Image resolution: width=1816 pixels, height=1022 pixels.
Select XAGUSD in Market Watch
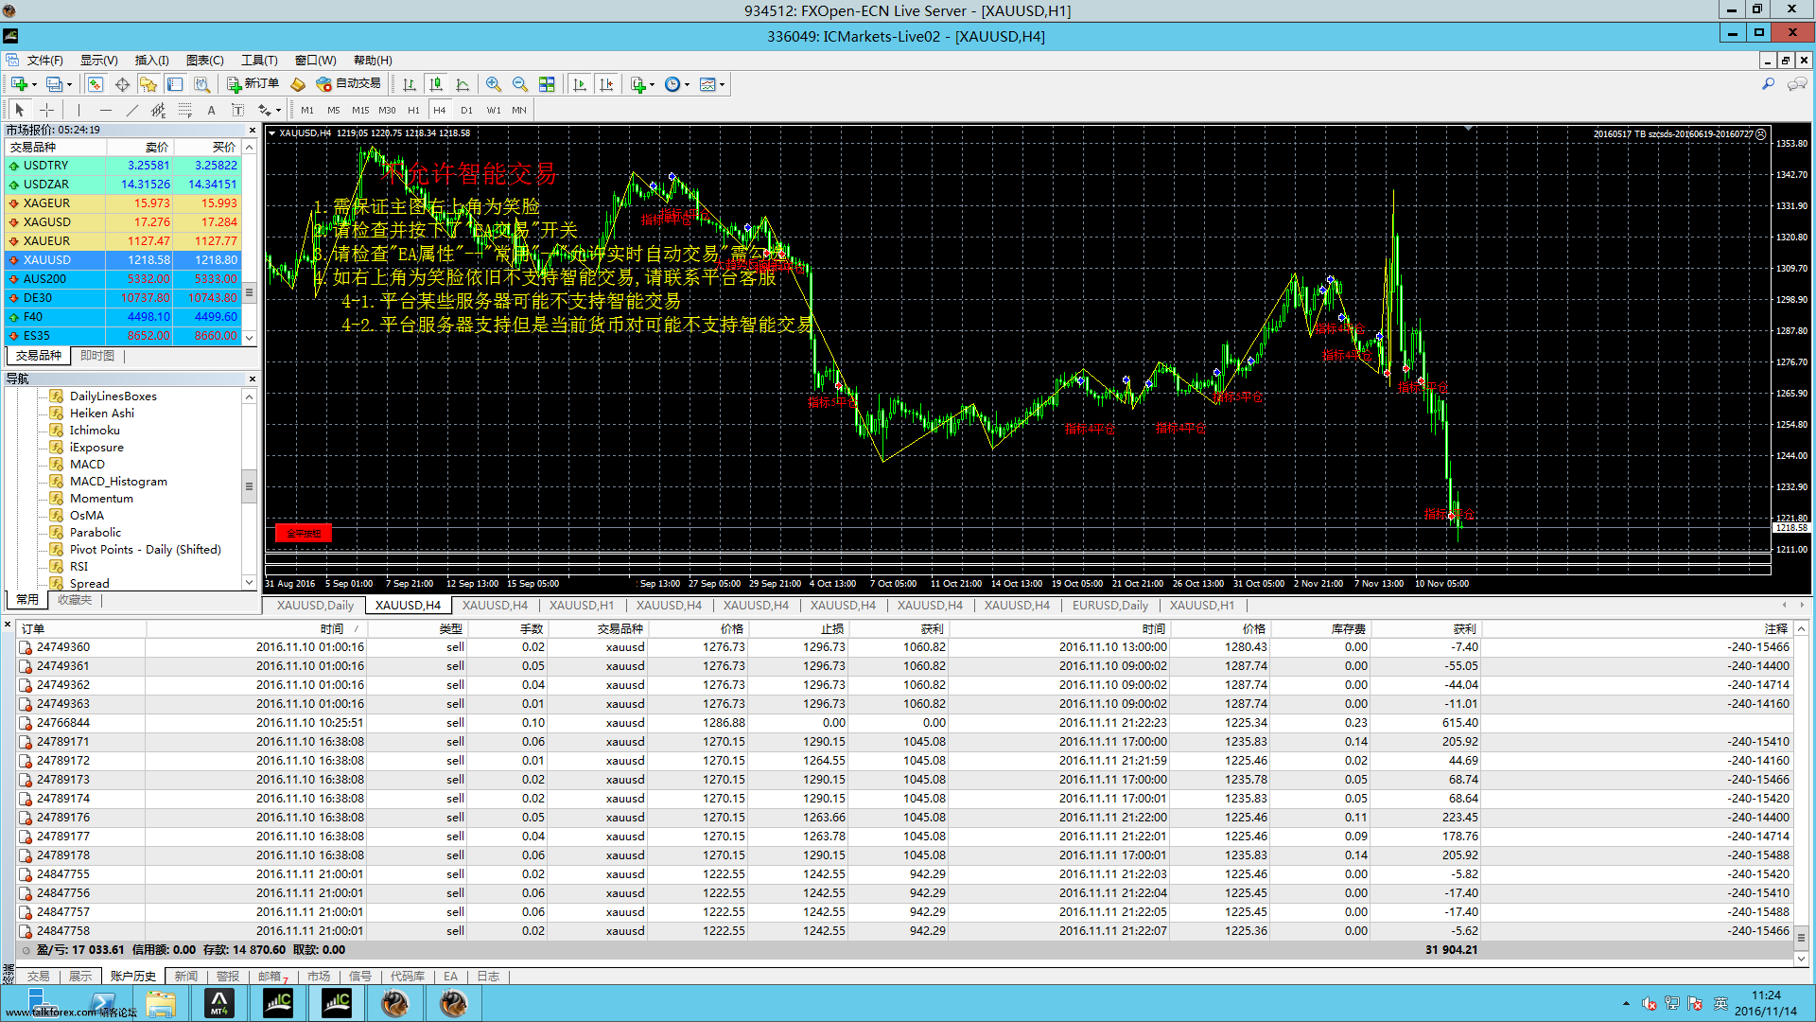123,222
